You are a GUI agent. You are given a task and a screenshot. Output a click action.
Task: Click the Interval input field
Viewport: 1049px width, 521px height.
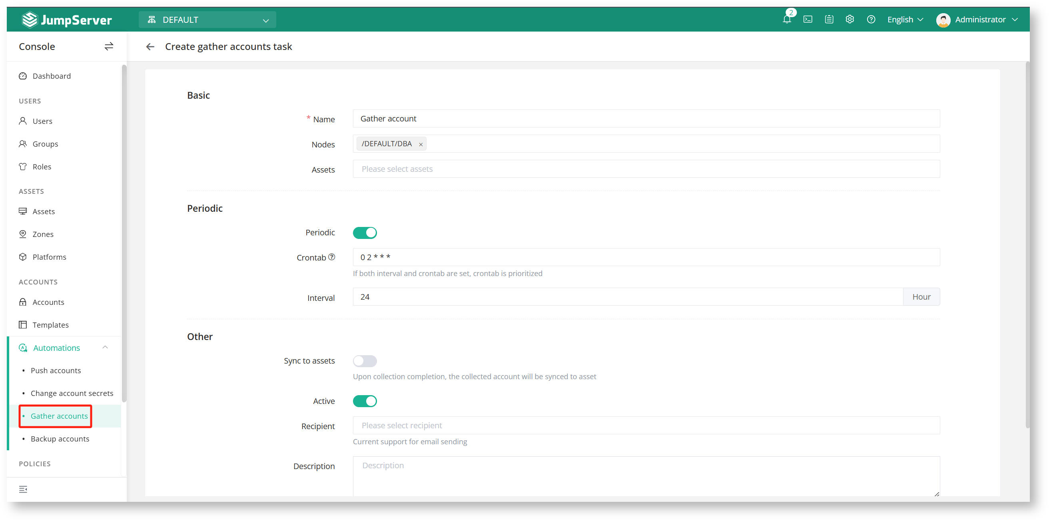pyautogui.click(x=628, y=297)
